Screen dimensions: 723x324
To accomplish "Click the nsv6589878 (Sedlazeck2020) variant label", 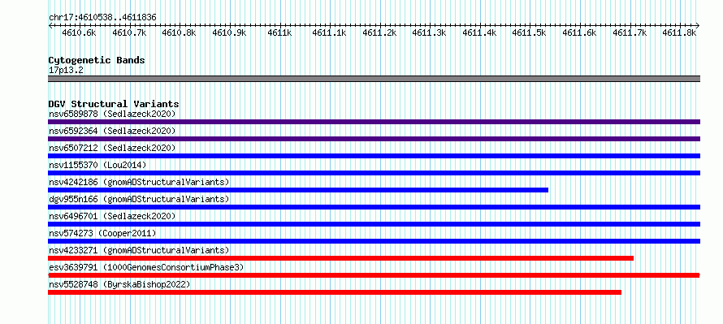I will tap(112, 114).
